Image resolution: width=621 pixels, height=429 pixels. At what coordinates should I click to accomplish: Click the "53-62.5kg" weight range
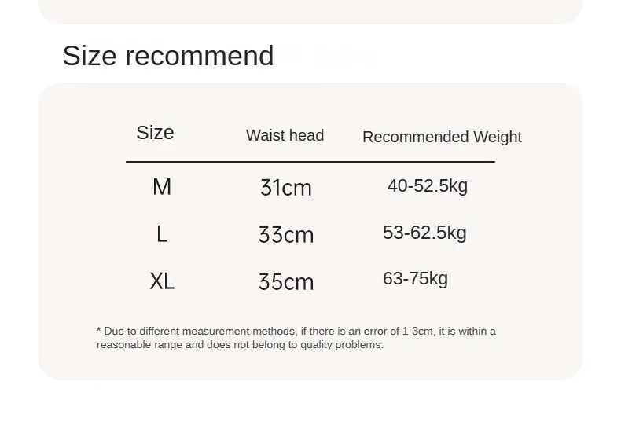click(424, 233)
